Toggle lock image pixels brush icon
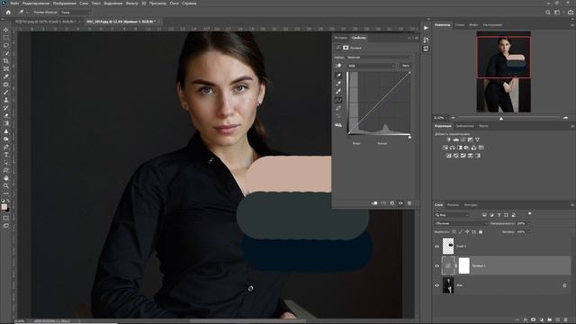The image size is (576, 324). (x=461, y=232)
